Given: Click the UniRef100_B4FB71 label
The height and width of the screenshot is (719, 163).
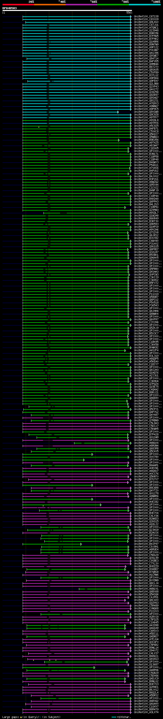Looking at the screenshot, I should (x=146, y=129).
